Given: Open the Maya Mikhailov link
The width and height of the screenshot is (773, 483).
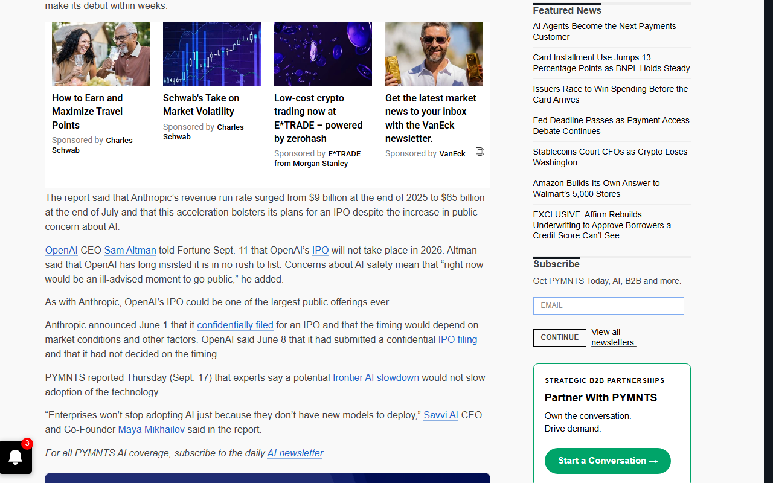Looking at the screenshot, I should pos(151,429).
